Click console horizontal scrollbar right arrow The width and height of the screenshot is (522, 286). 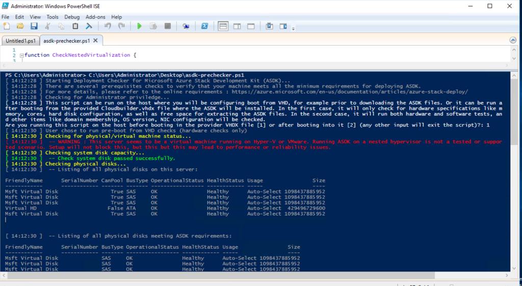(x=507, y=275)
